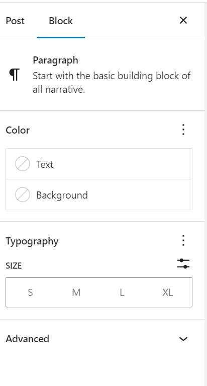Screen dimensions: 207x386
Task: Click the Color section heading
Action: [x=18, y=130]
